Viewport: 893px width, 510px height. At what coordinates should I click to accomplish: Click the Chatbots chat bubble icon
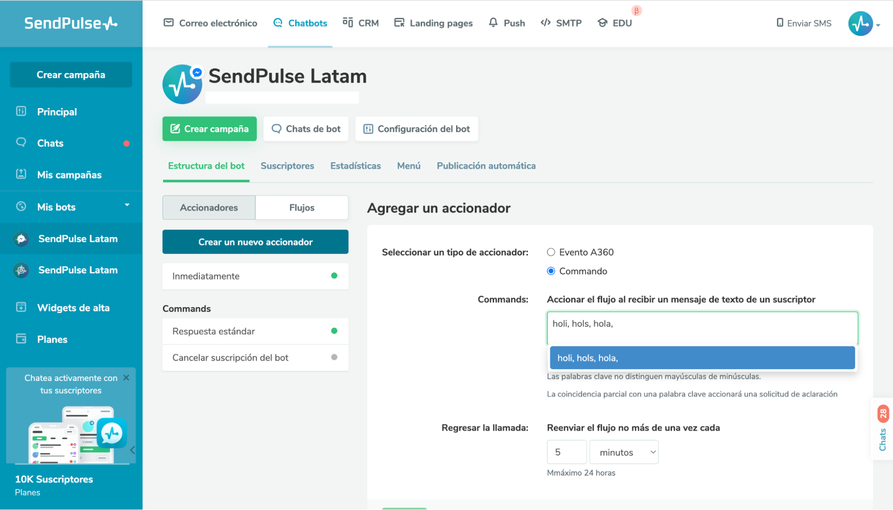point(278,23)
